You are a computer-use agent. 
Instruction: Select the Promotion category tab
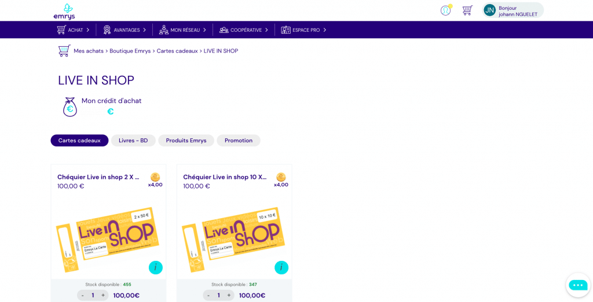pos(238,140)
